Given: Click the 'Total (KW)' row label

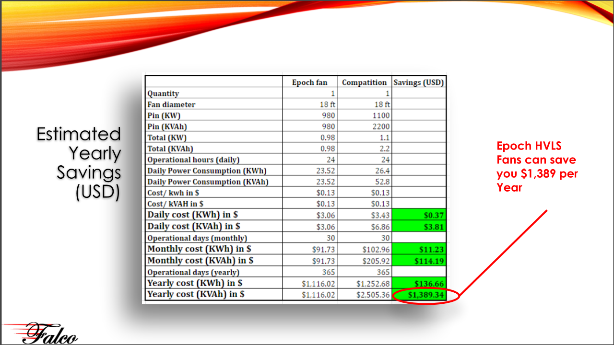Looking at the screenshot, I should coord(166,138).
